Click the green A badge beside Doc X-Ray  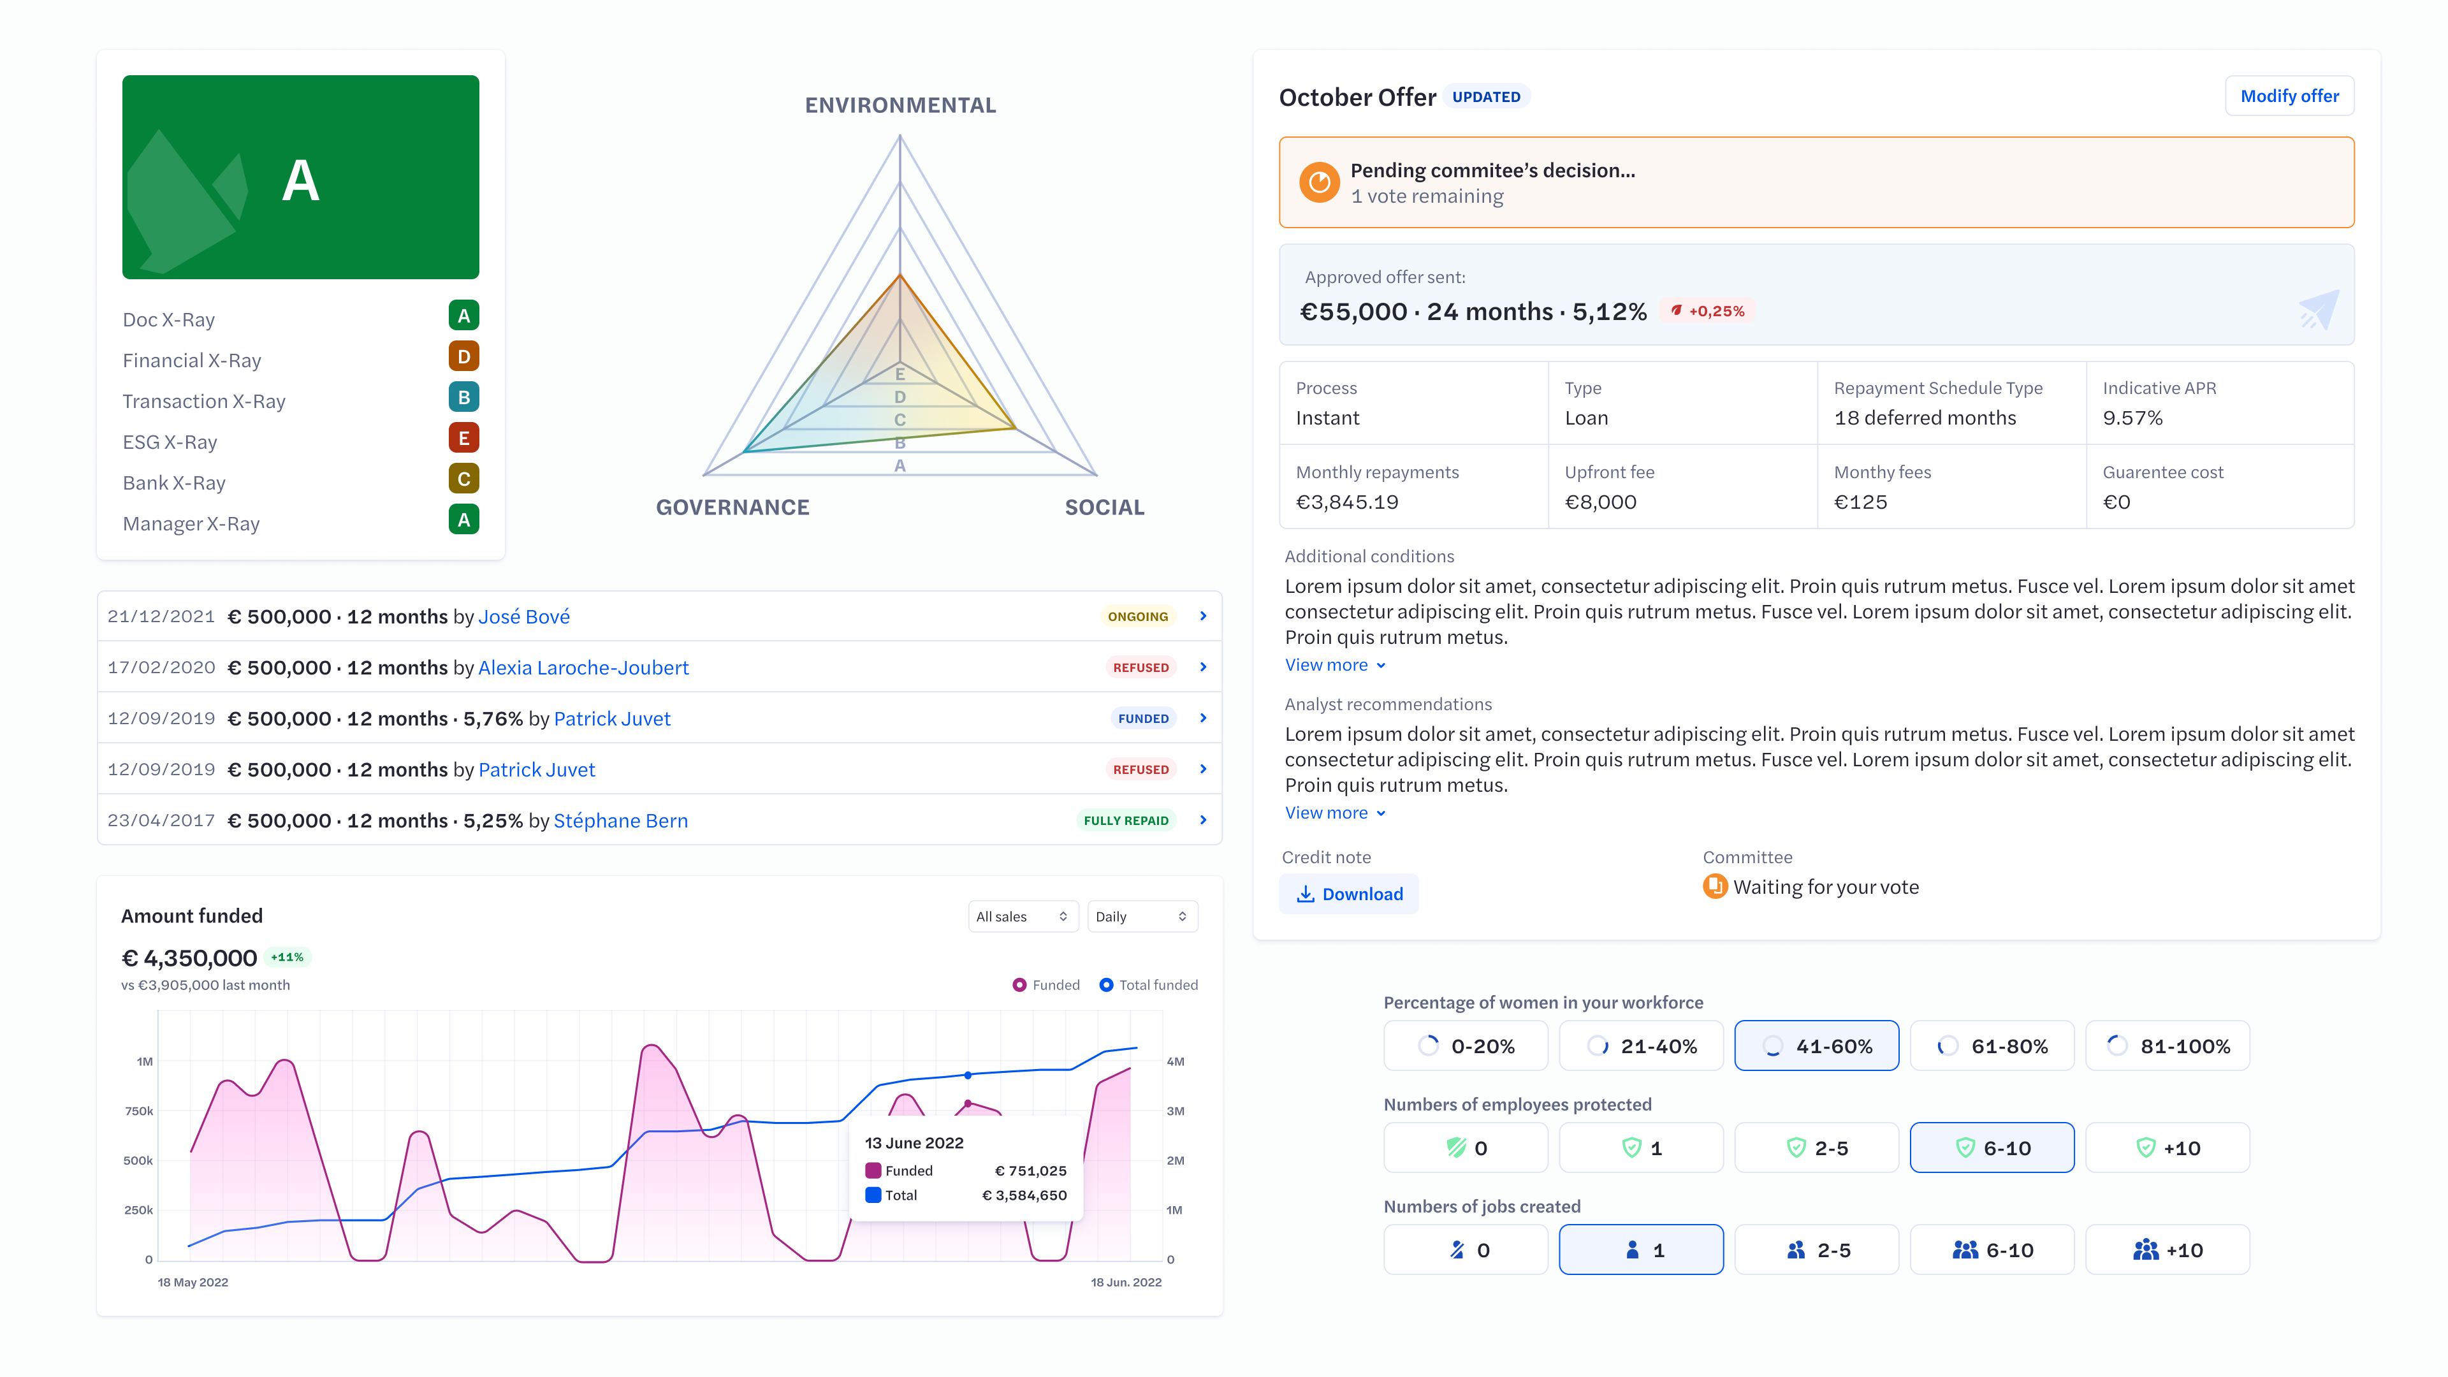[463, 316]
